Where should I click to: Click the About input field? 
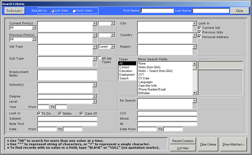tap(167, 118)
